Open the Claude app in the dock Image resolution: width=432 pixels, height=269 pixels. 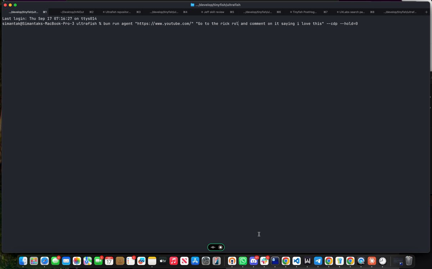pyautogui.click(x=372, y=261)
